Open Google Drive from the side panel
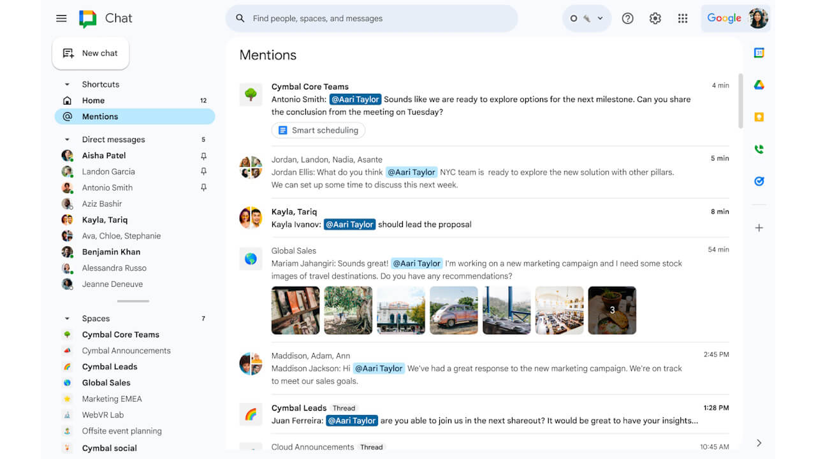 coord(759,85)
